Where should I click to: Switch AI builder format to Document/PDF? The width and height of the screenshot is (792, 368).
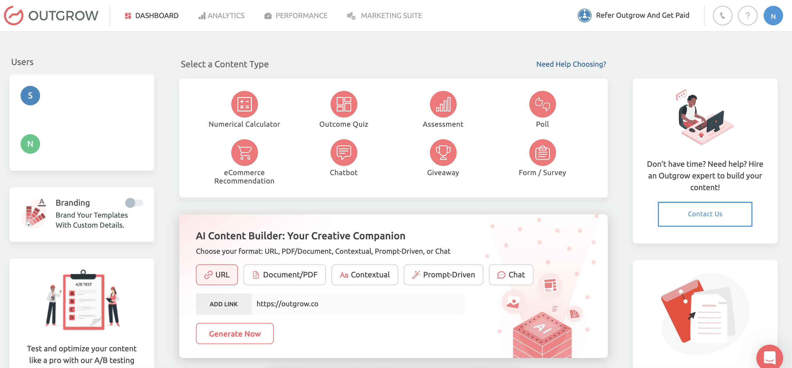click(284, 275)
